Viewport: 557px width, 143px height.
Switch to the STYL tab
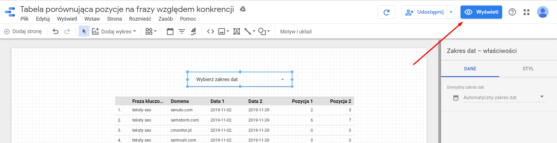point(528,69)
